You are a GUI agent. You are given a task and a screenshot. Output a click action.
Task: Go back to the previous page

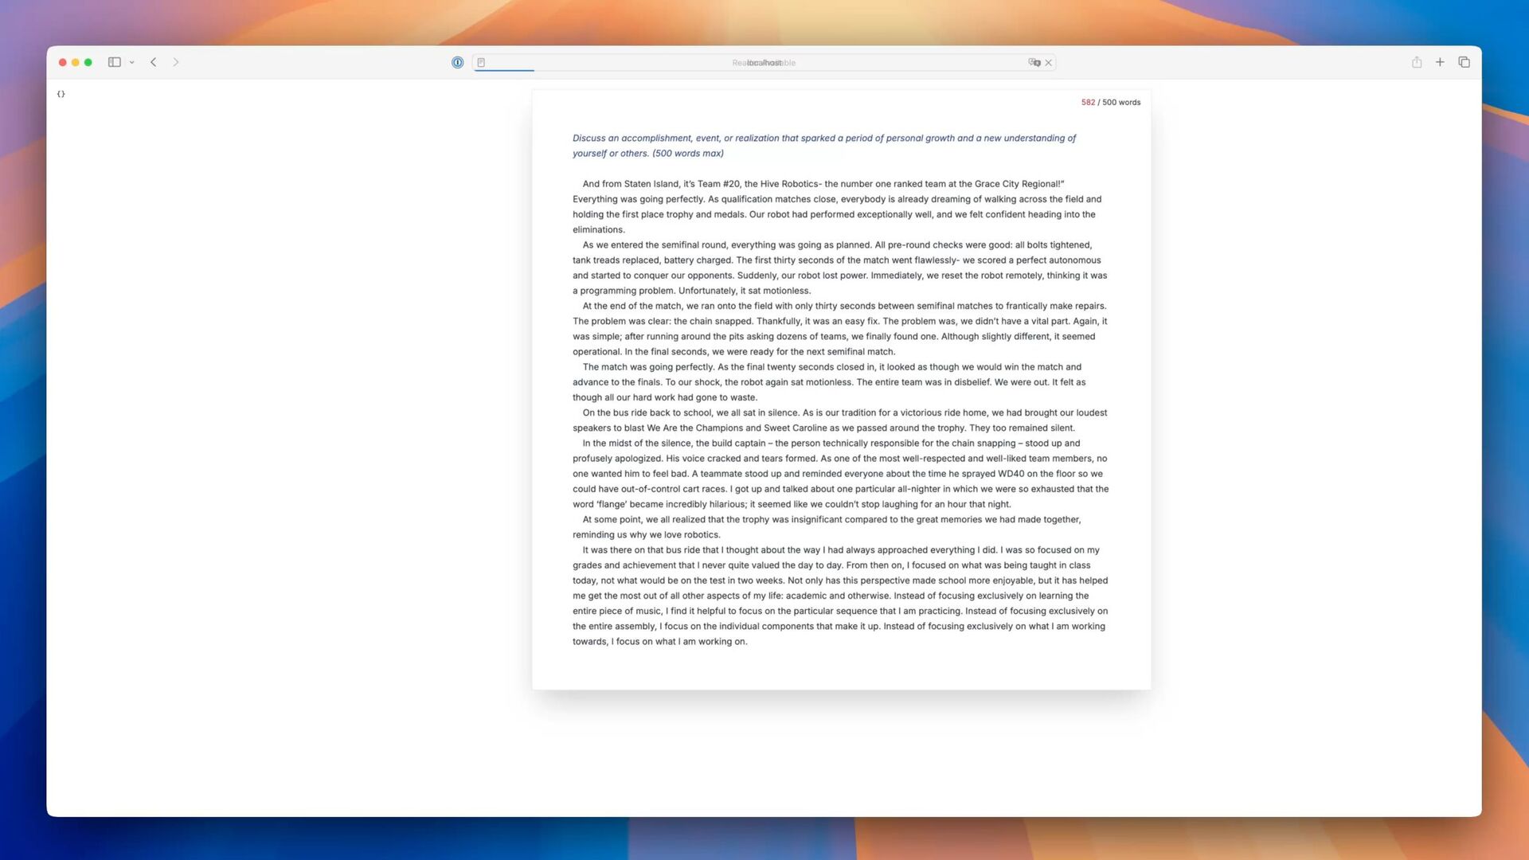tap(154, 62)
